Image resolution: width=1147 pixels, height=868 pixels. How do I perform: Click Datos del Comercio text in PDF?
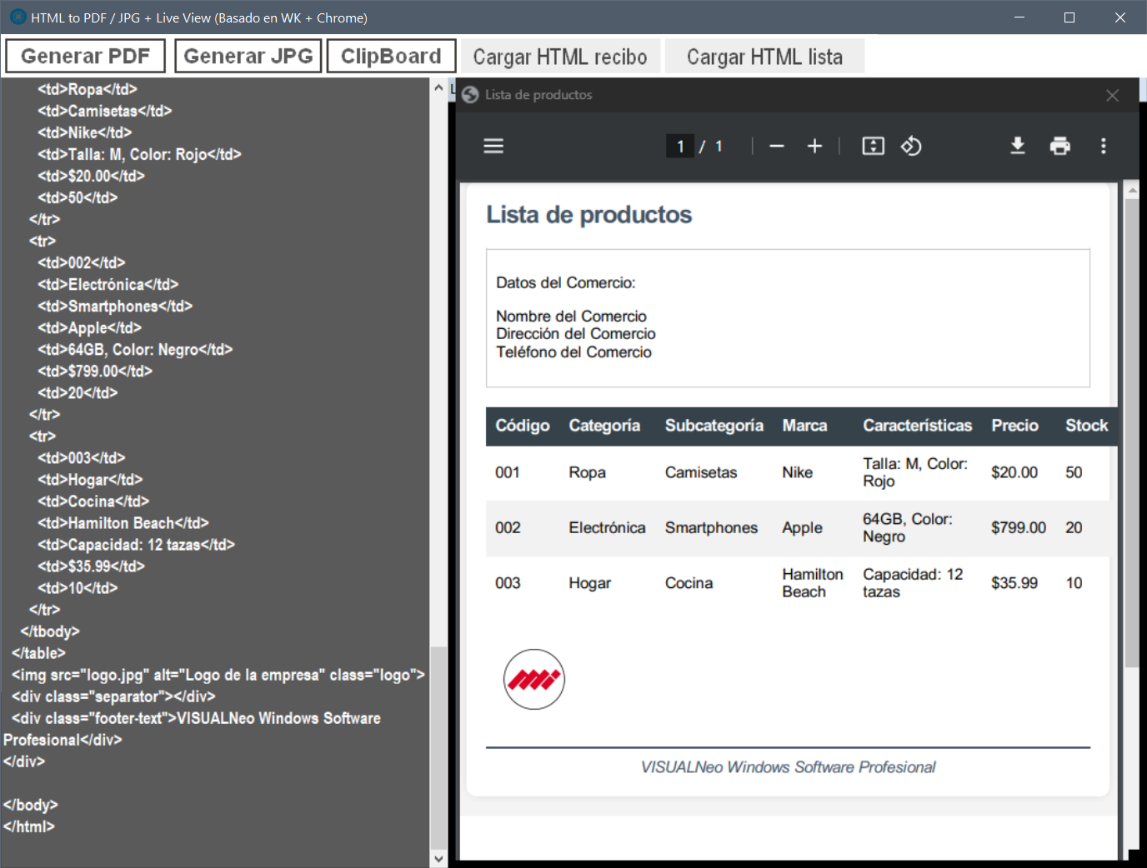point(566,283)
